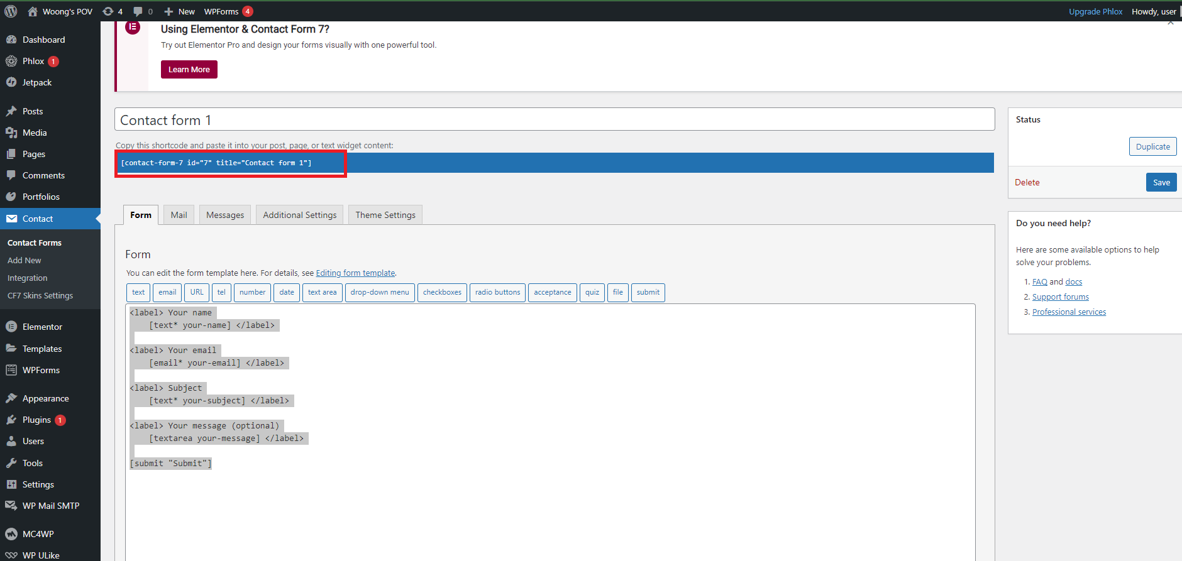This screenshot has height=561, width=1182.
Task: Insert an acceptance tag
Action: [x=553, y=292]
